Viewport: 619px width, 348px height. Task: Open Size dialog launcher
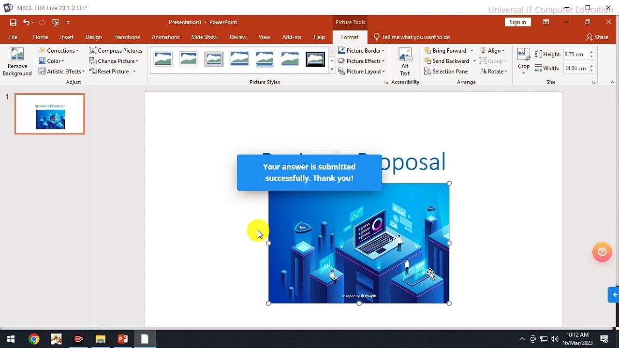(x=594, y=83)
